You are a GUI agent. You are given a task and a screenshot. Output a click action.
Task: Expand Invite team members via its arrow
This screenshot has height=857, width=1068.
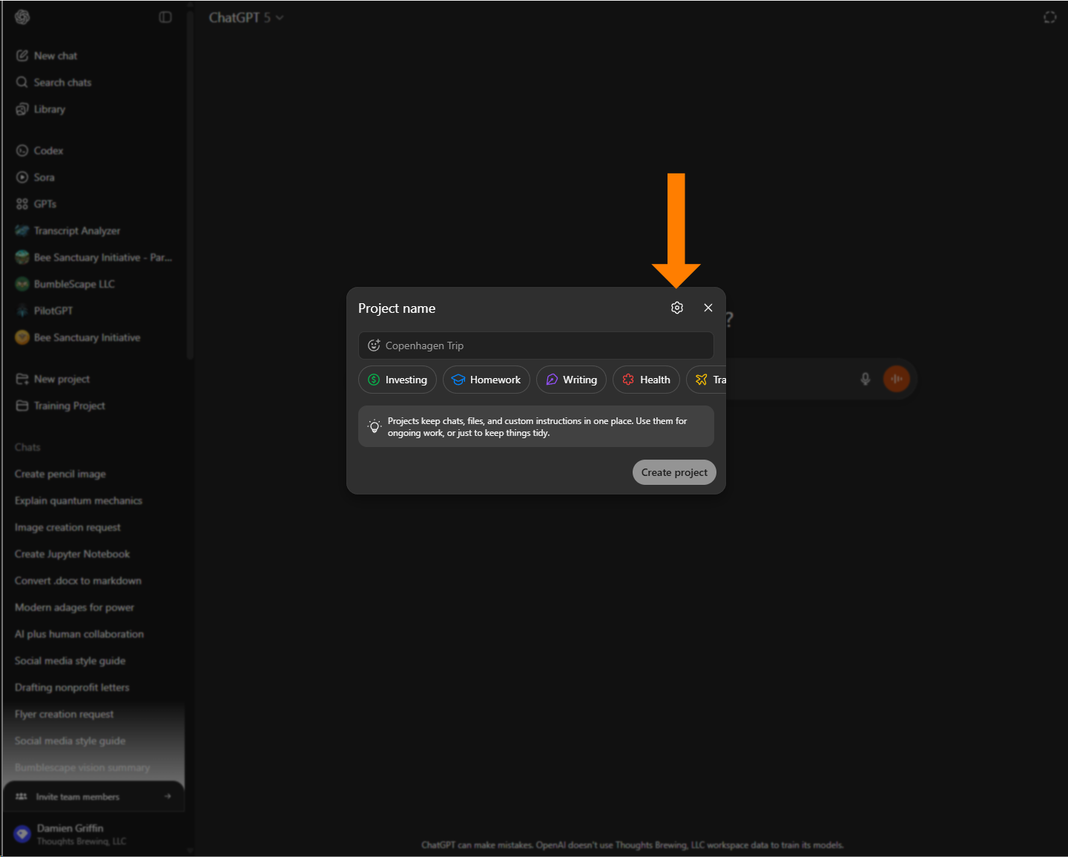point(165,795)
